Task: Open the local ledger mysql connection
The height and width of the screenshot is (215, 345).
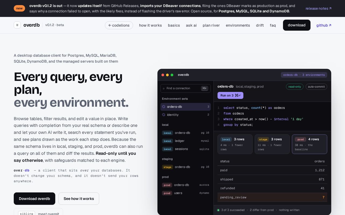Action: click(x=185, y=141)
